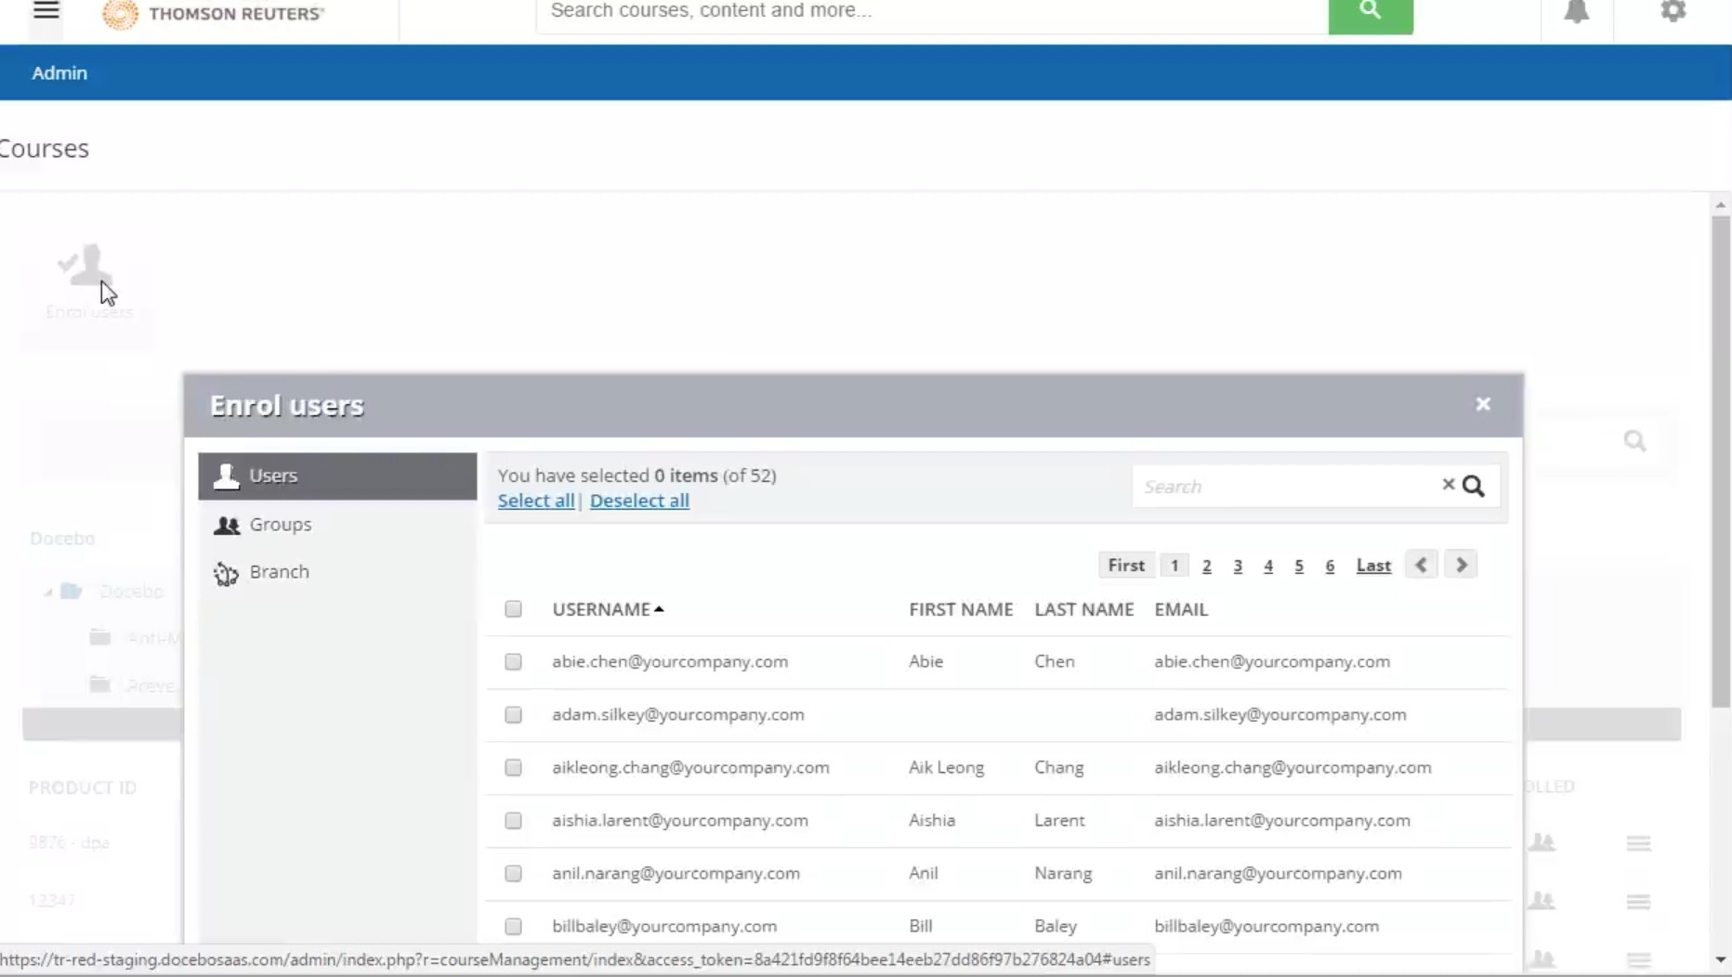The height and width of the screenshot is (977, 1732).
Task: Open the notifications bell
Action: [1576, 12]
